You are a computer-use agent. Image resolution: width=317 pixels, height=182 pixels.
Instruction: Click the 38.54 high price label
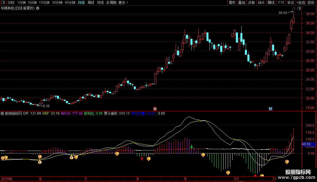coord(282,13)
